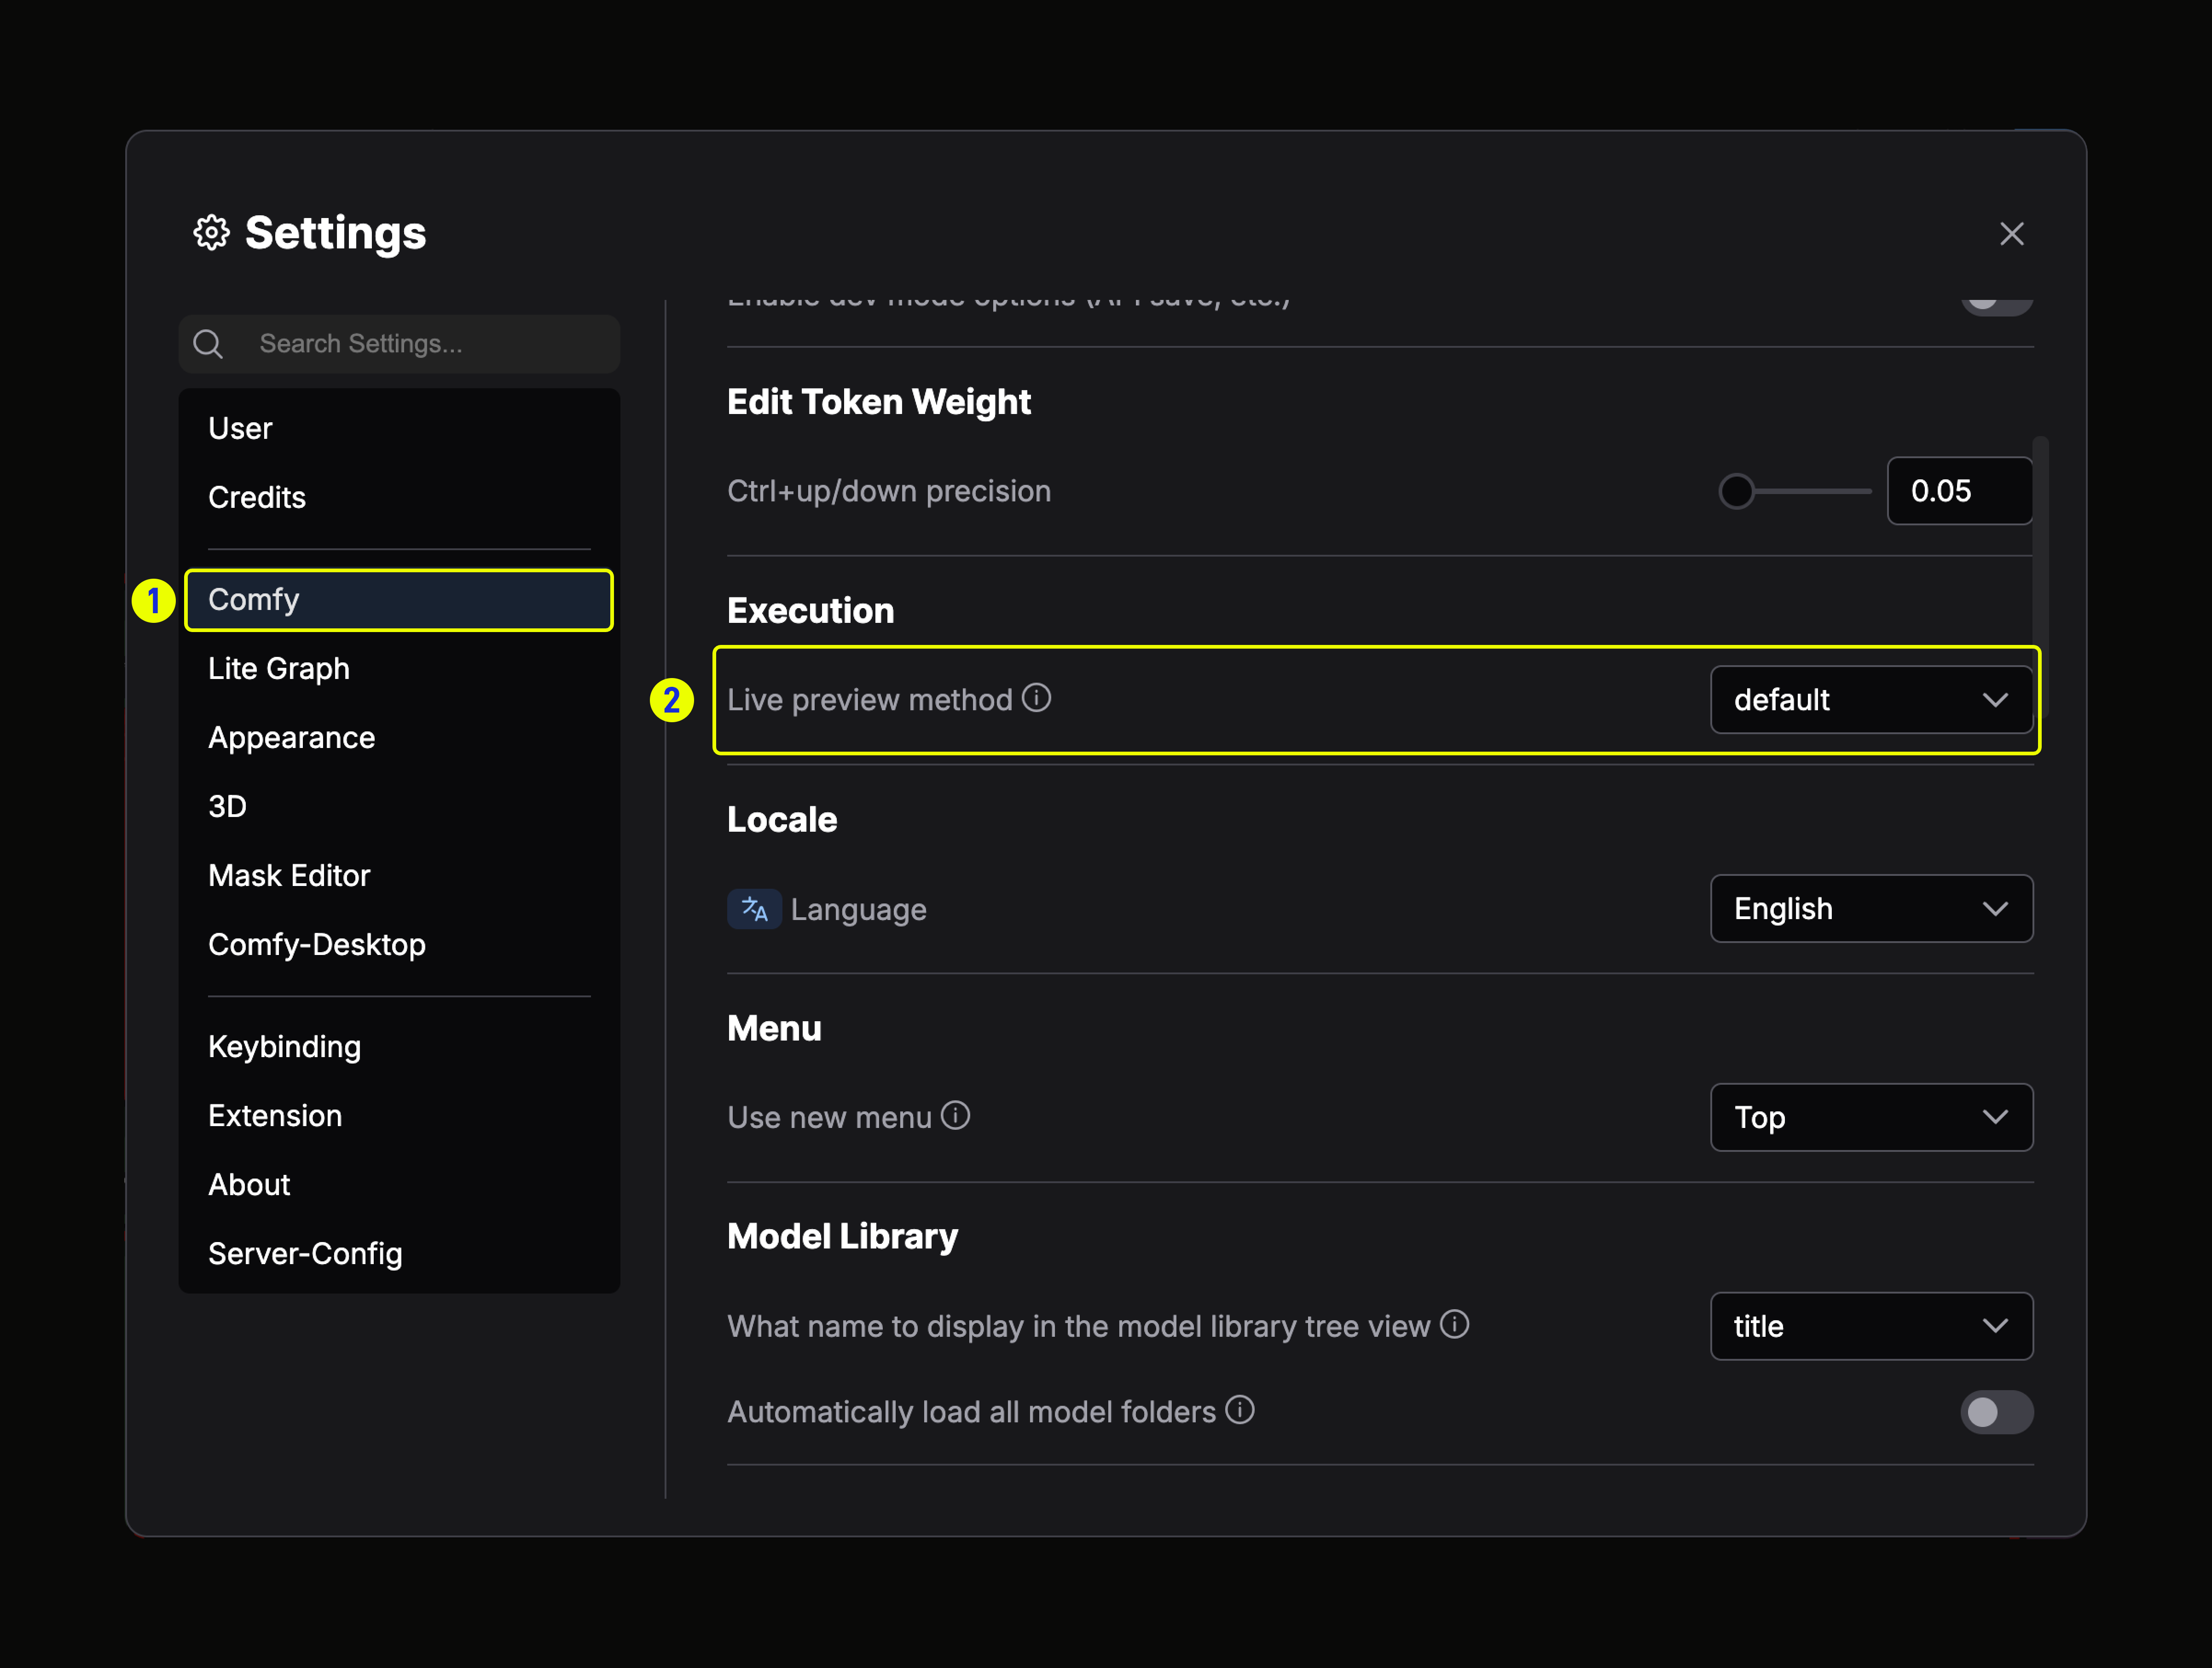Toggle Automatically load all model folders
This screenshot has width=2212, height=1668.
[x=1996, y=1412]
